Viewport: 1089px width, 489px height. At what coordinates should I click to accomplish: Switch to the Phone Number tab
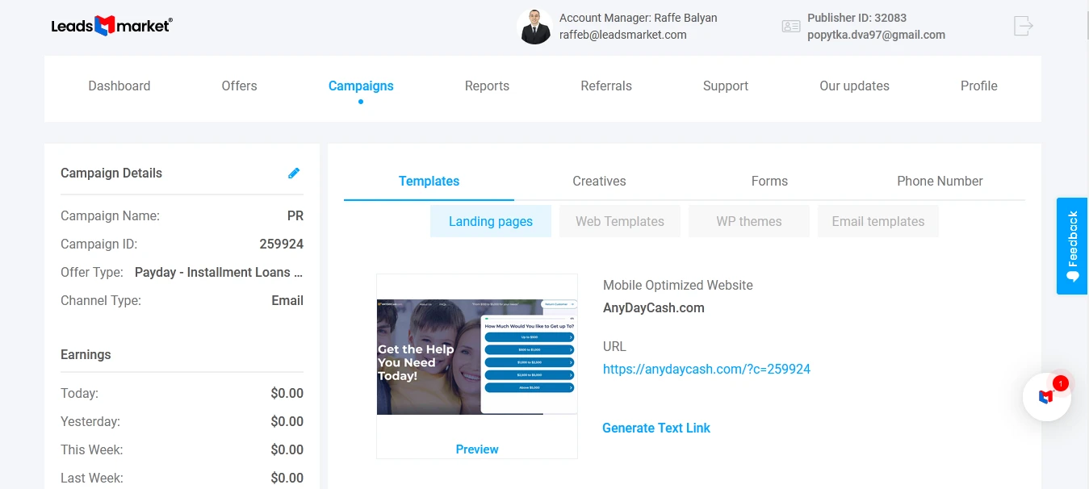[940, 181]
